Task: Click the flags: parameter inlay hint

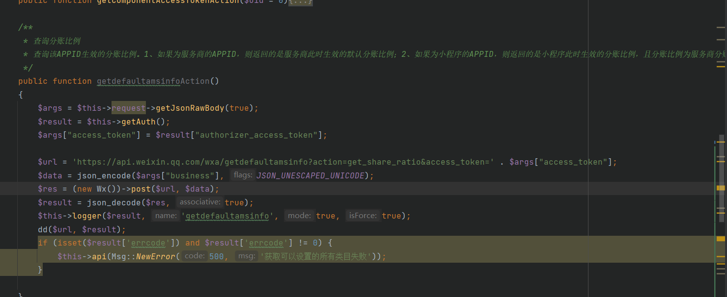Action: point(243,175)
